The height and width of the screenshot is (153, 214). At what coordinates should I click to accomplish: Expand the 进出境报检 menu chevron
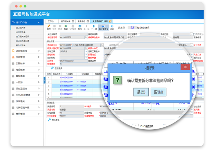(x=39, y=51)
